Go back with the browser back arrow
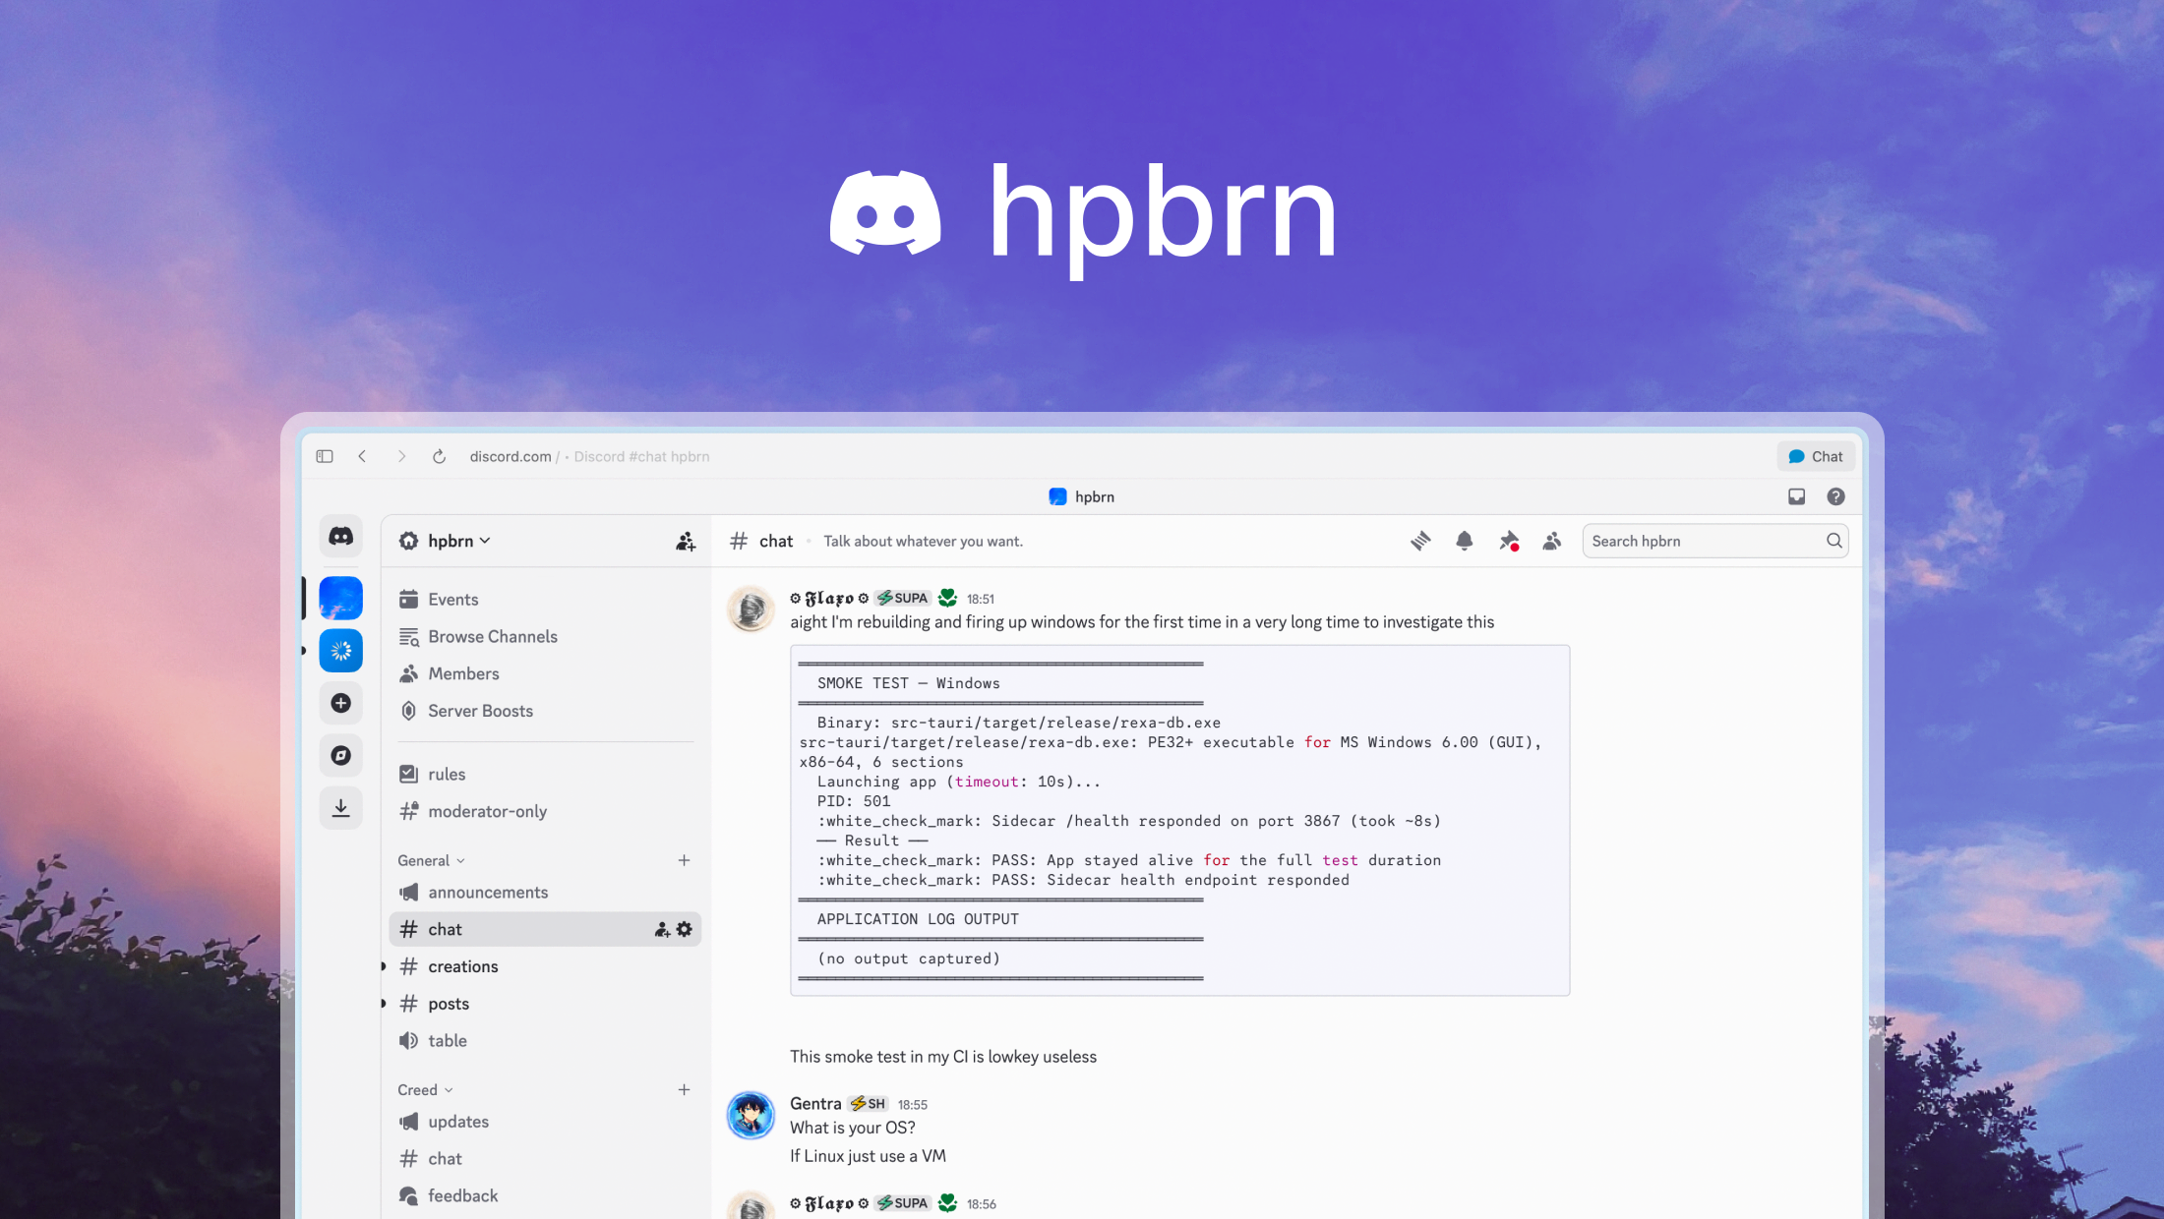This screenshot has width=2164, height=1219. 363,456
